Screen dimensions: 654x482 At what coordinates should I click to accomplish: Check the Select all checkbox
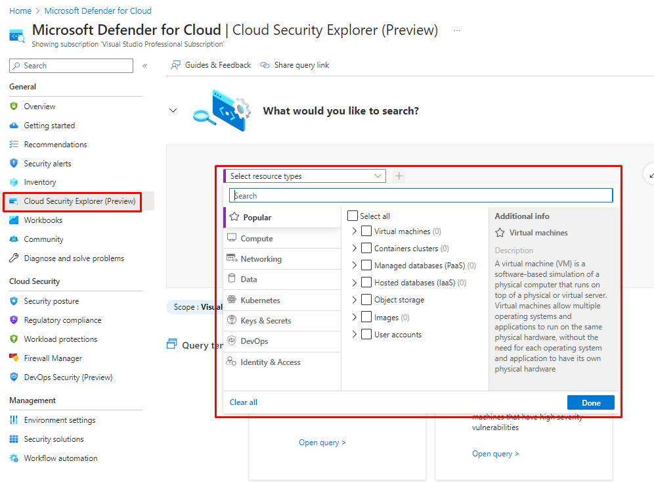pos(353,216)
